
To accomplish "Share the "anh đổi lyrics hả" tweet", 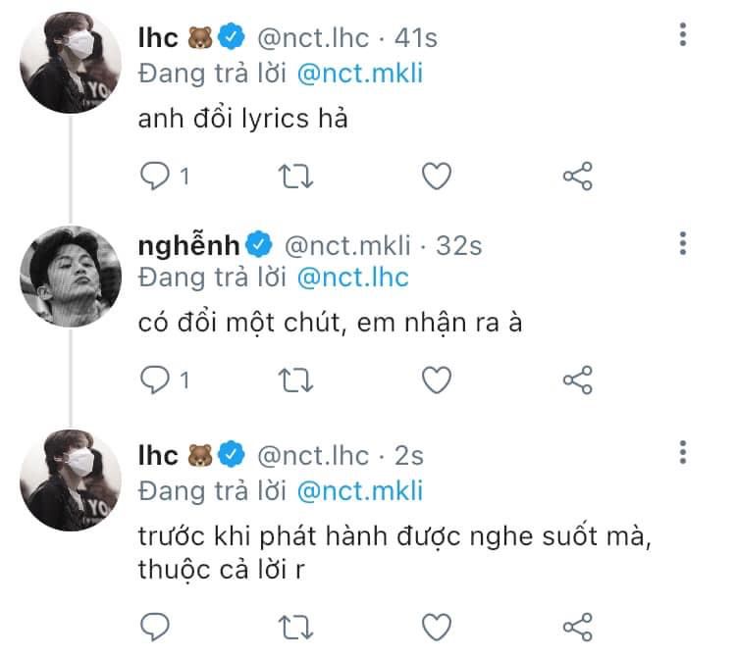I will [577, 177].
